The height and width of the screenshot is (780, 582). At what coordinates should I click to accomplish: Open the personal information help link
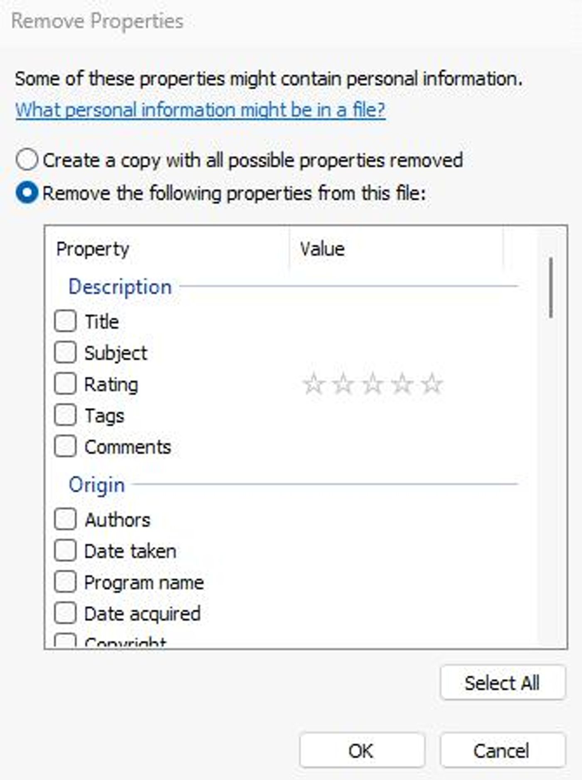point(200,110)
